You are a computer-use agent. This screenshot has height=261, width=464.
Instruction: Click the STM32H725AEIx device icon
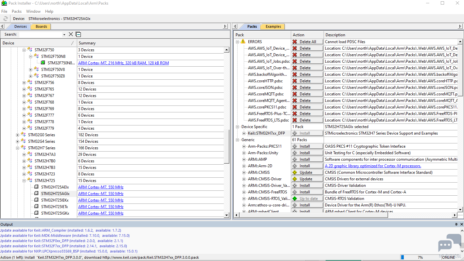tap(37, 187)
